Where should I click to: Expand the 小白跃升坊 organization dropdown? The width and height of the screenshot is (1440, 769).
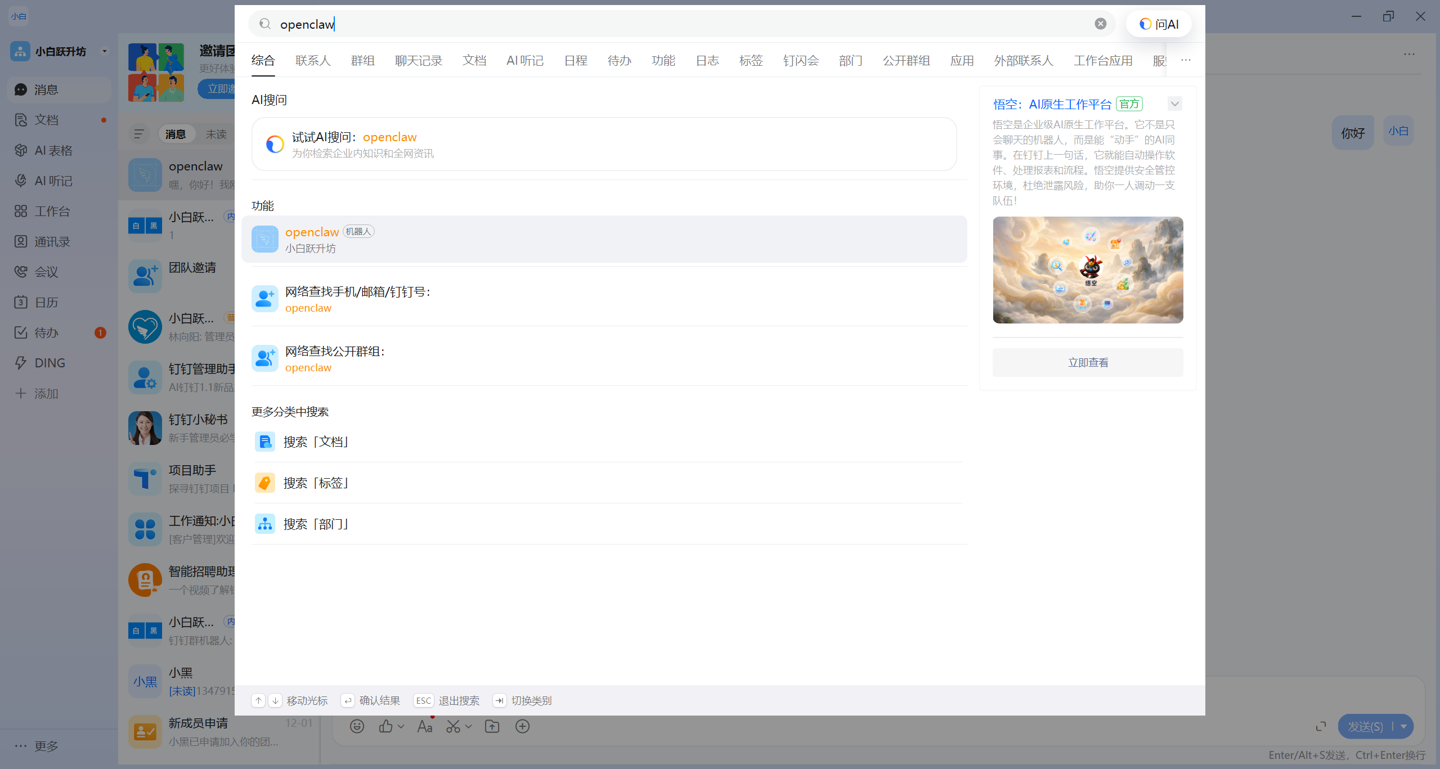click(104, 51)
